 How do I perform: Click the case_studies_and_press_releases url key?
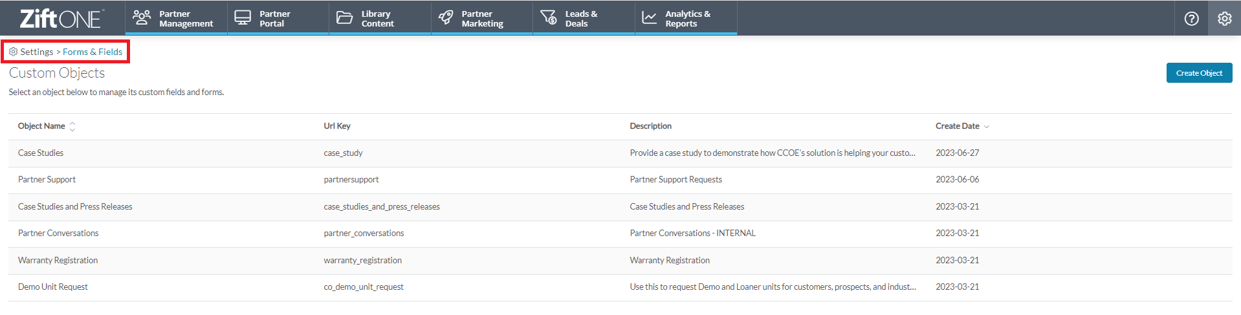(382, 207)
